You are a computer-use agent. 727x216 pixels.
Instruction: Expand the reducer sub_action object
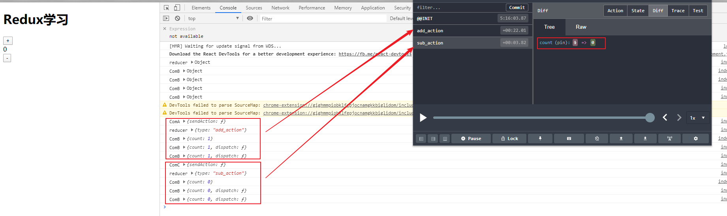tap(192, 173)
